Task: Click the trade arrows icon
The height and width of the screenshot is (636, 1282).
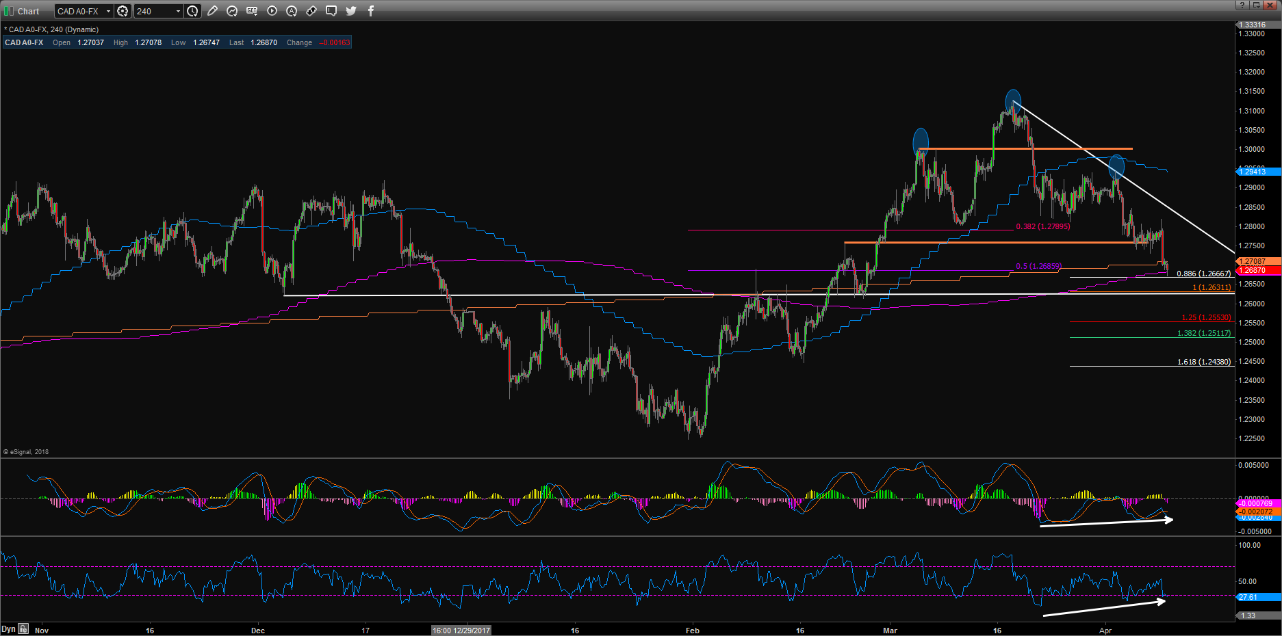Action: (311, 11)
